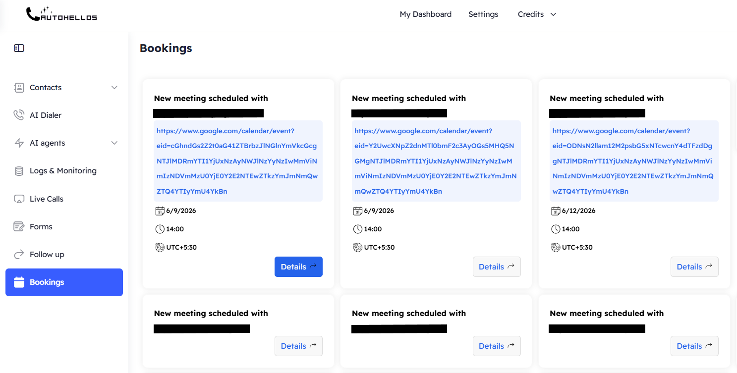Click the arrow icon on the blue Details button
This screenshot has width=737, height=373.
coord(313,266)
